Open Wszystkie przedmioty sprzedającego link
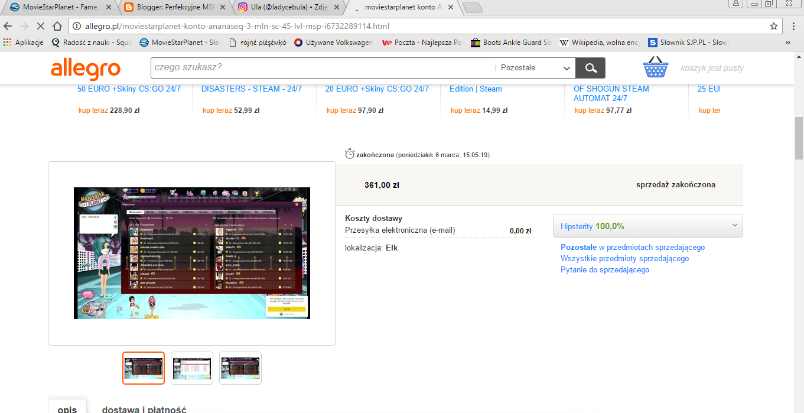The image size is (804, 413). (x=624, y=259)
